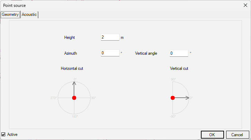
Task: Click the 90° mark atop vertical cut
Action: pos(173,79)
